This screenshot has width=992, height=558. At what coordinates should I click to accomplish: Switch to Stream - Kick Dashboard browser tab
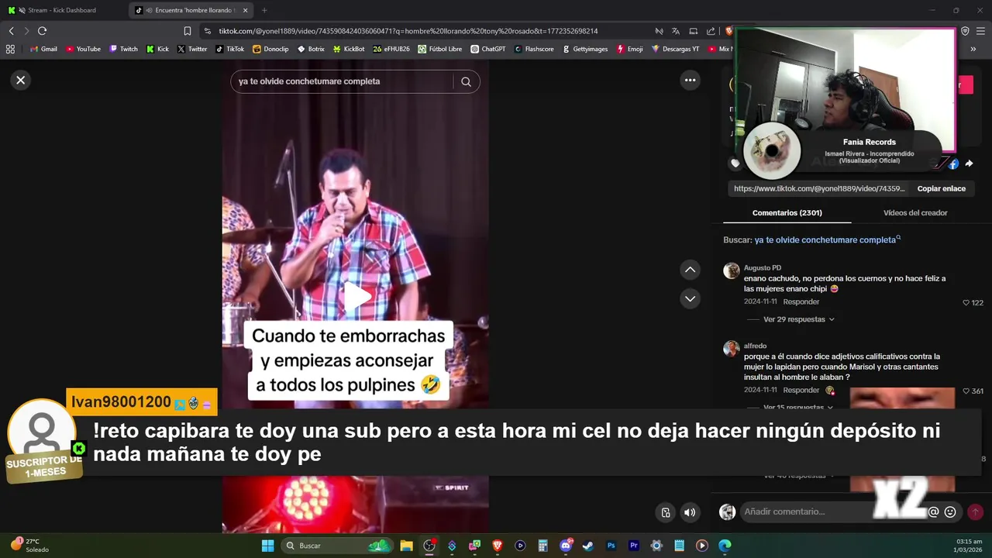pyautogui.click(x=62, y=10)
